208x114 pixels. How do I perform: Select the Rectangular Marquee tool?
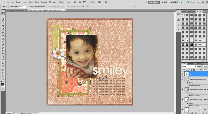(x=3, y=17)
